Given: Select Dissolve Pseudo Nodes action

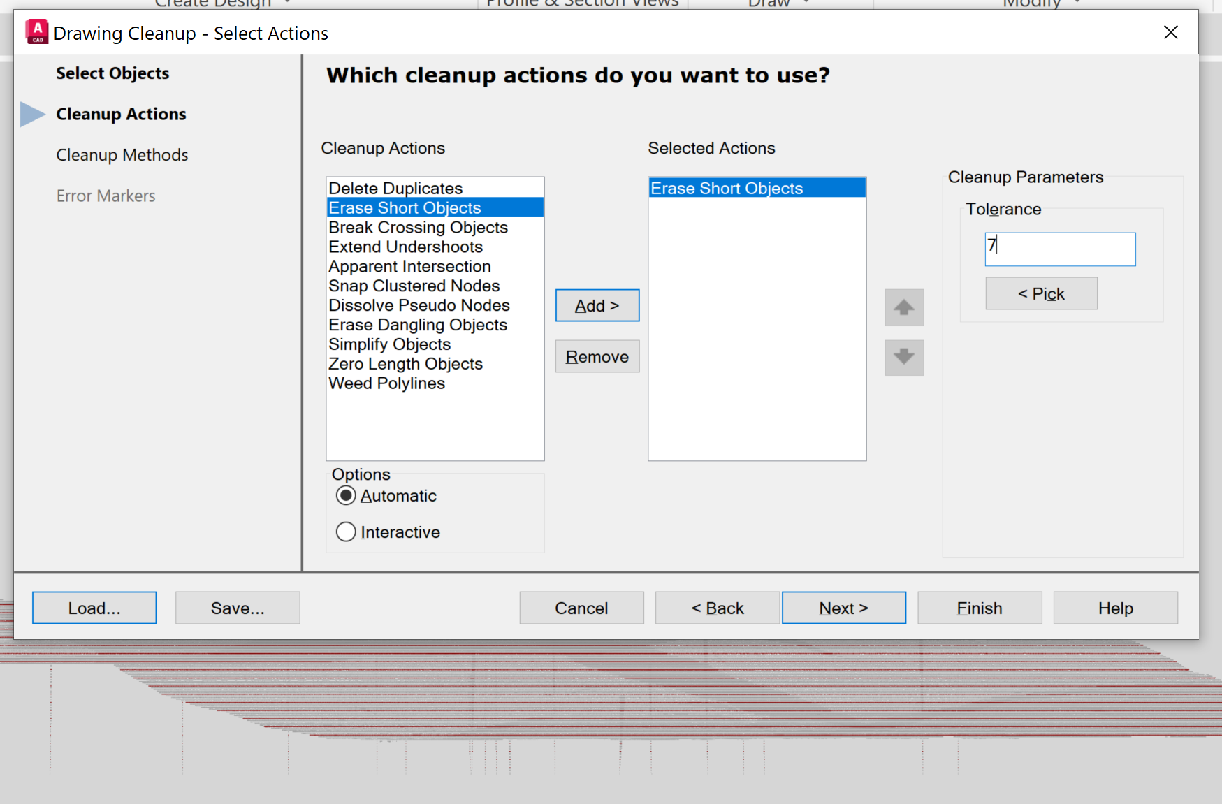Looking at the screenshot, I should (435, 306).
